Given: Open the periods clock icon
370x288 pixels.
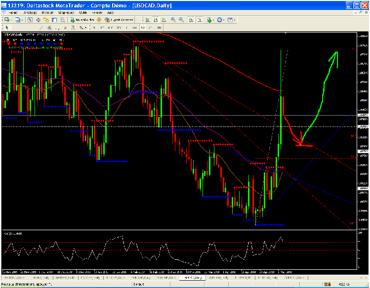Looking at the screenshot, I should point(219,20).
